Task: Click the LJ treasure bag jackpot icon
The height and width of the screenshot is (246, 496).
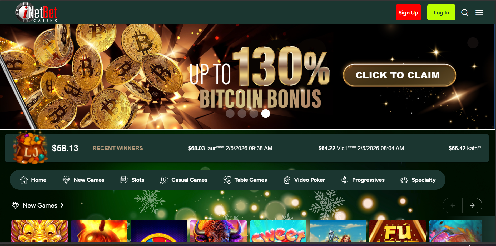Action: [30, 147]
